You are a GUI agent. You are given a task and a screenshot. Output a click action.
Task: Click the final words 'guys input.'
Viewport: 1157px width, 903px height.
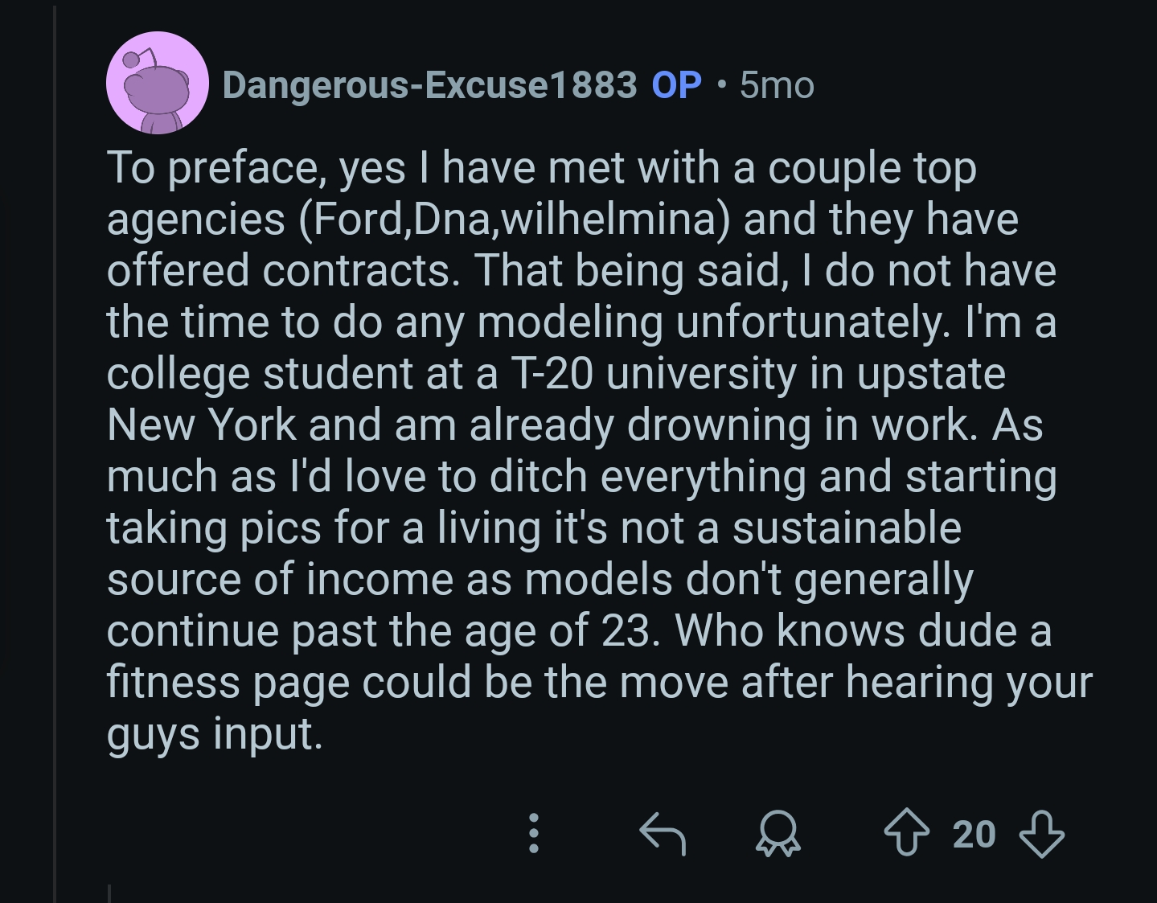[x=215, y=734]
